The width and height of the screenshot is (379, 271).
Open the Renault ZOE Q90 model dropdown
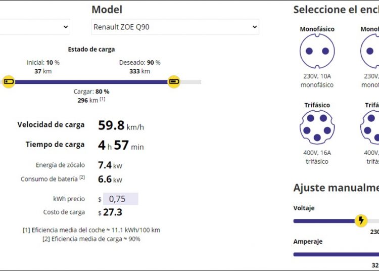pos(175,27)
